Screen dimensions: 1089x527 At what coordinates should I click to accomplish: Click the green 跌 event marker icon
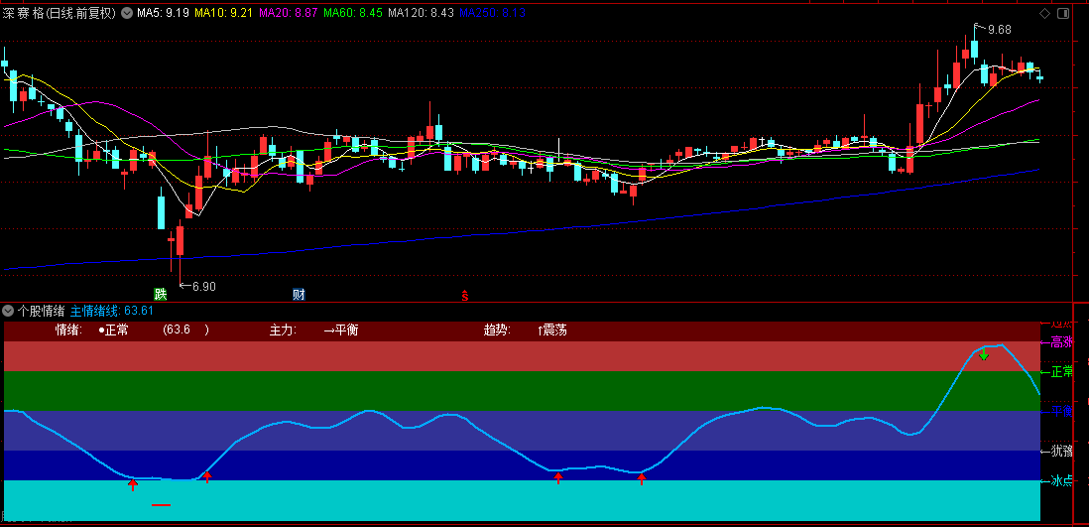click(x=160, y=294)
